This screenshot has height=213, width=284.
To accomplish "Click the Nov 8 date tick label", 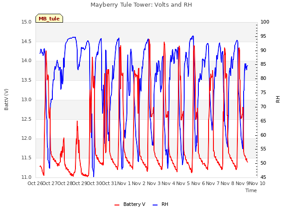I will pos(228,183).
